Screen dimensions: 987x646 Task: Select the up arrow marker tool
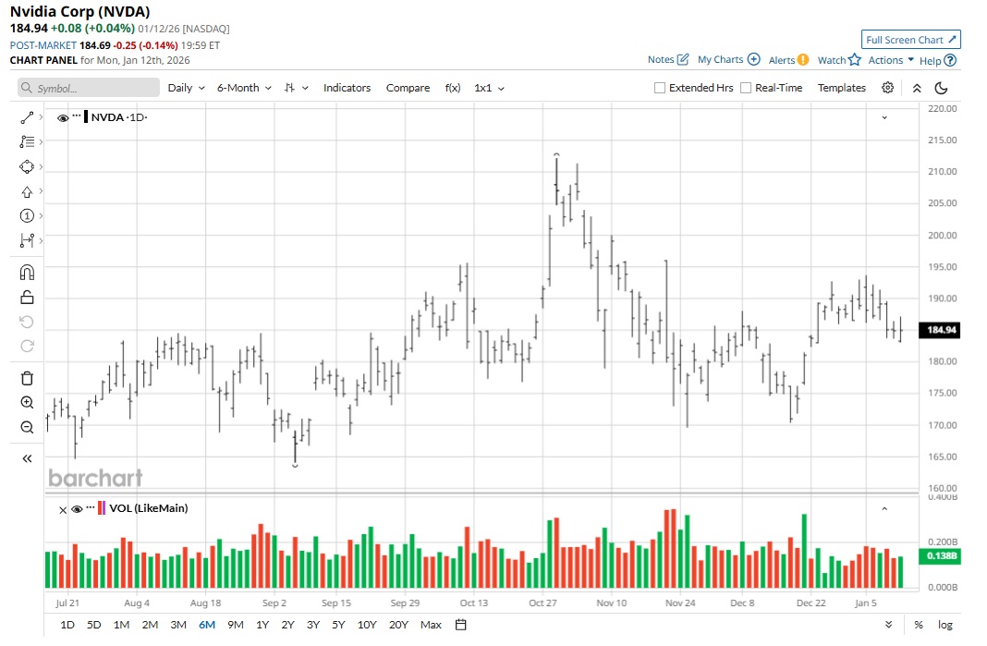[x=27, y=192]
